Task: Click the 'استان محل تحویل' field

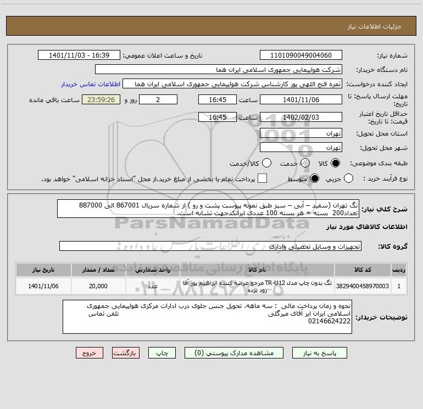Action: click(300, 133)
